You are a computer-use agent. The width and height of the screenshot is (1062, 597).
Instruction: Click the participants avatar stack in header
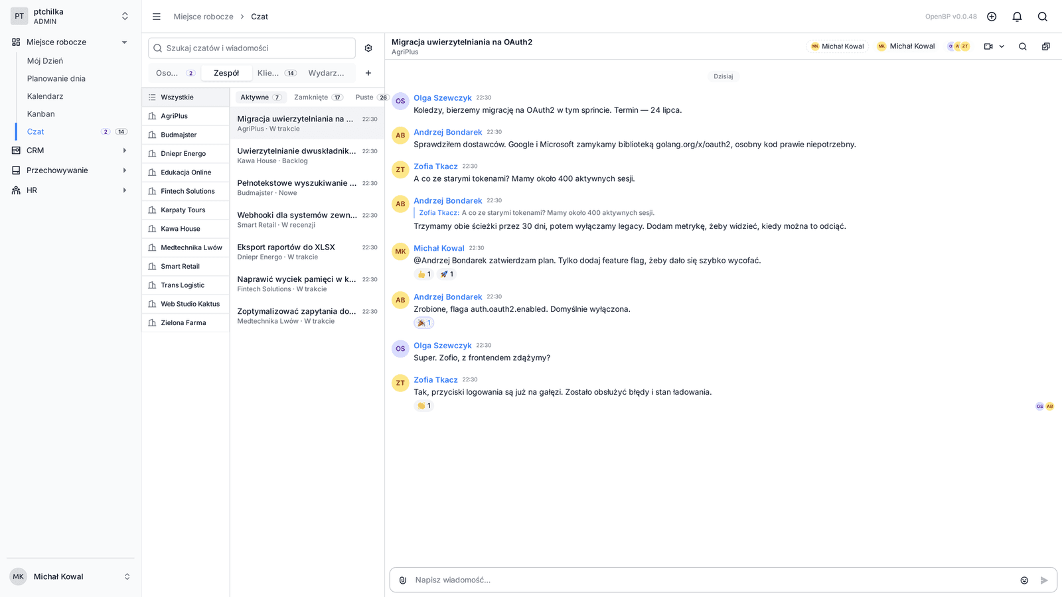click(x=958, y=46)
